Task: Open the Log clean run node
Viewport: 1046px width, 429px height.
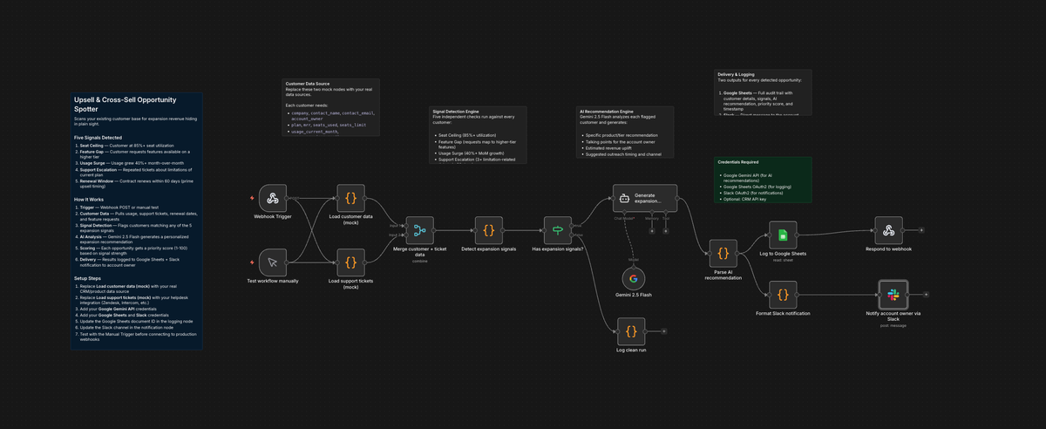Action: (631, 331)
